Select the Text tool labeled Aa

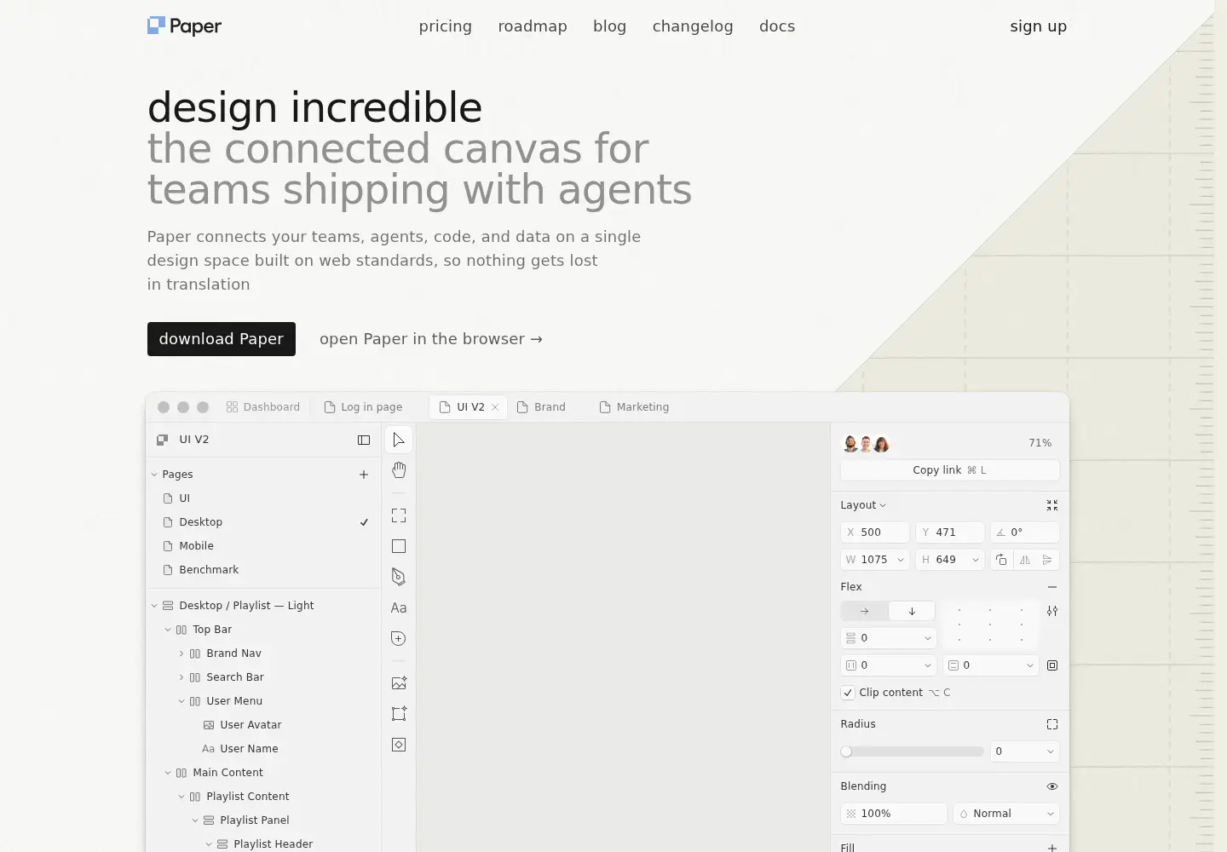click(x=399, y=607)
